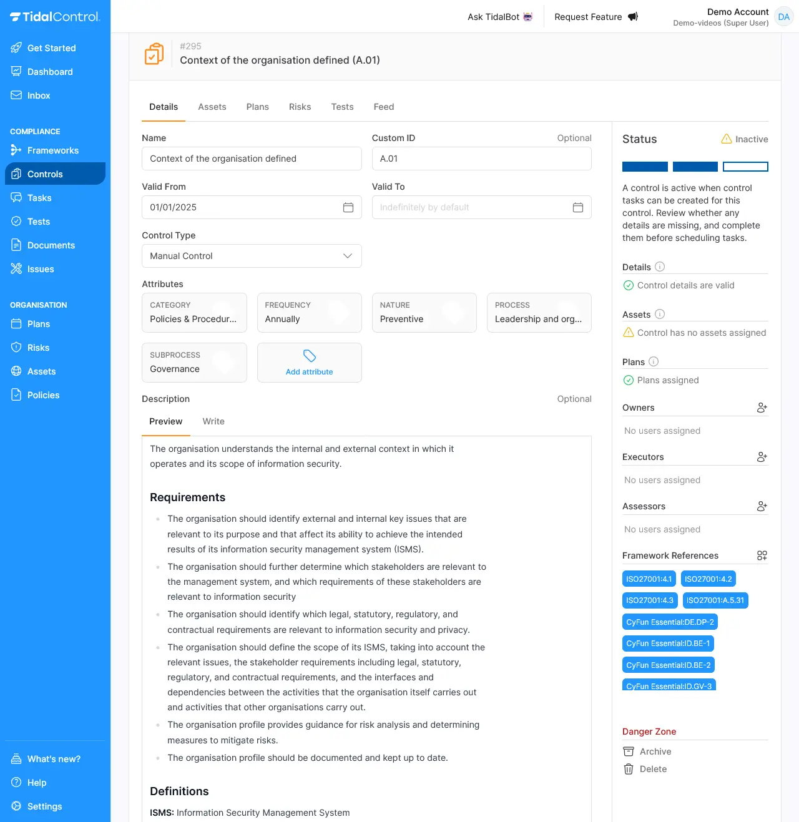Expand Control Type dropdown
Viewport: 799px width, 822px height.
(x=252, y=256)
